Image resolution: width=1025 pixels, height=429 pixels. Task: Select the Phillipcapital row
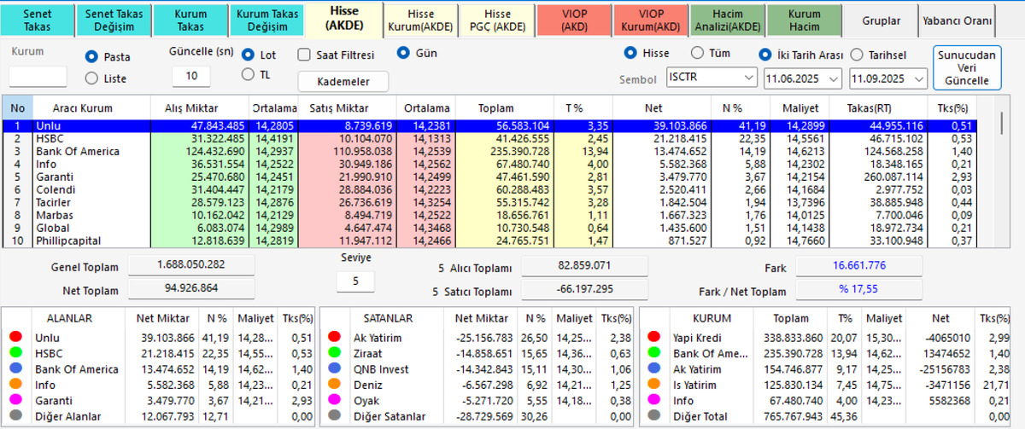(x=487, y=241)
